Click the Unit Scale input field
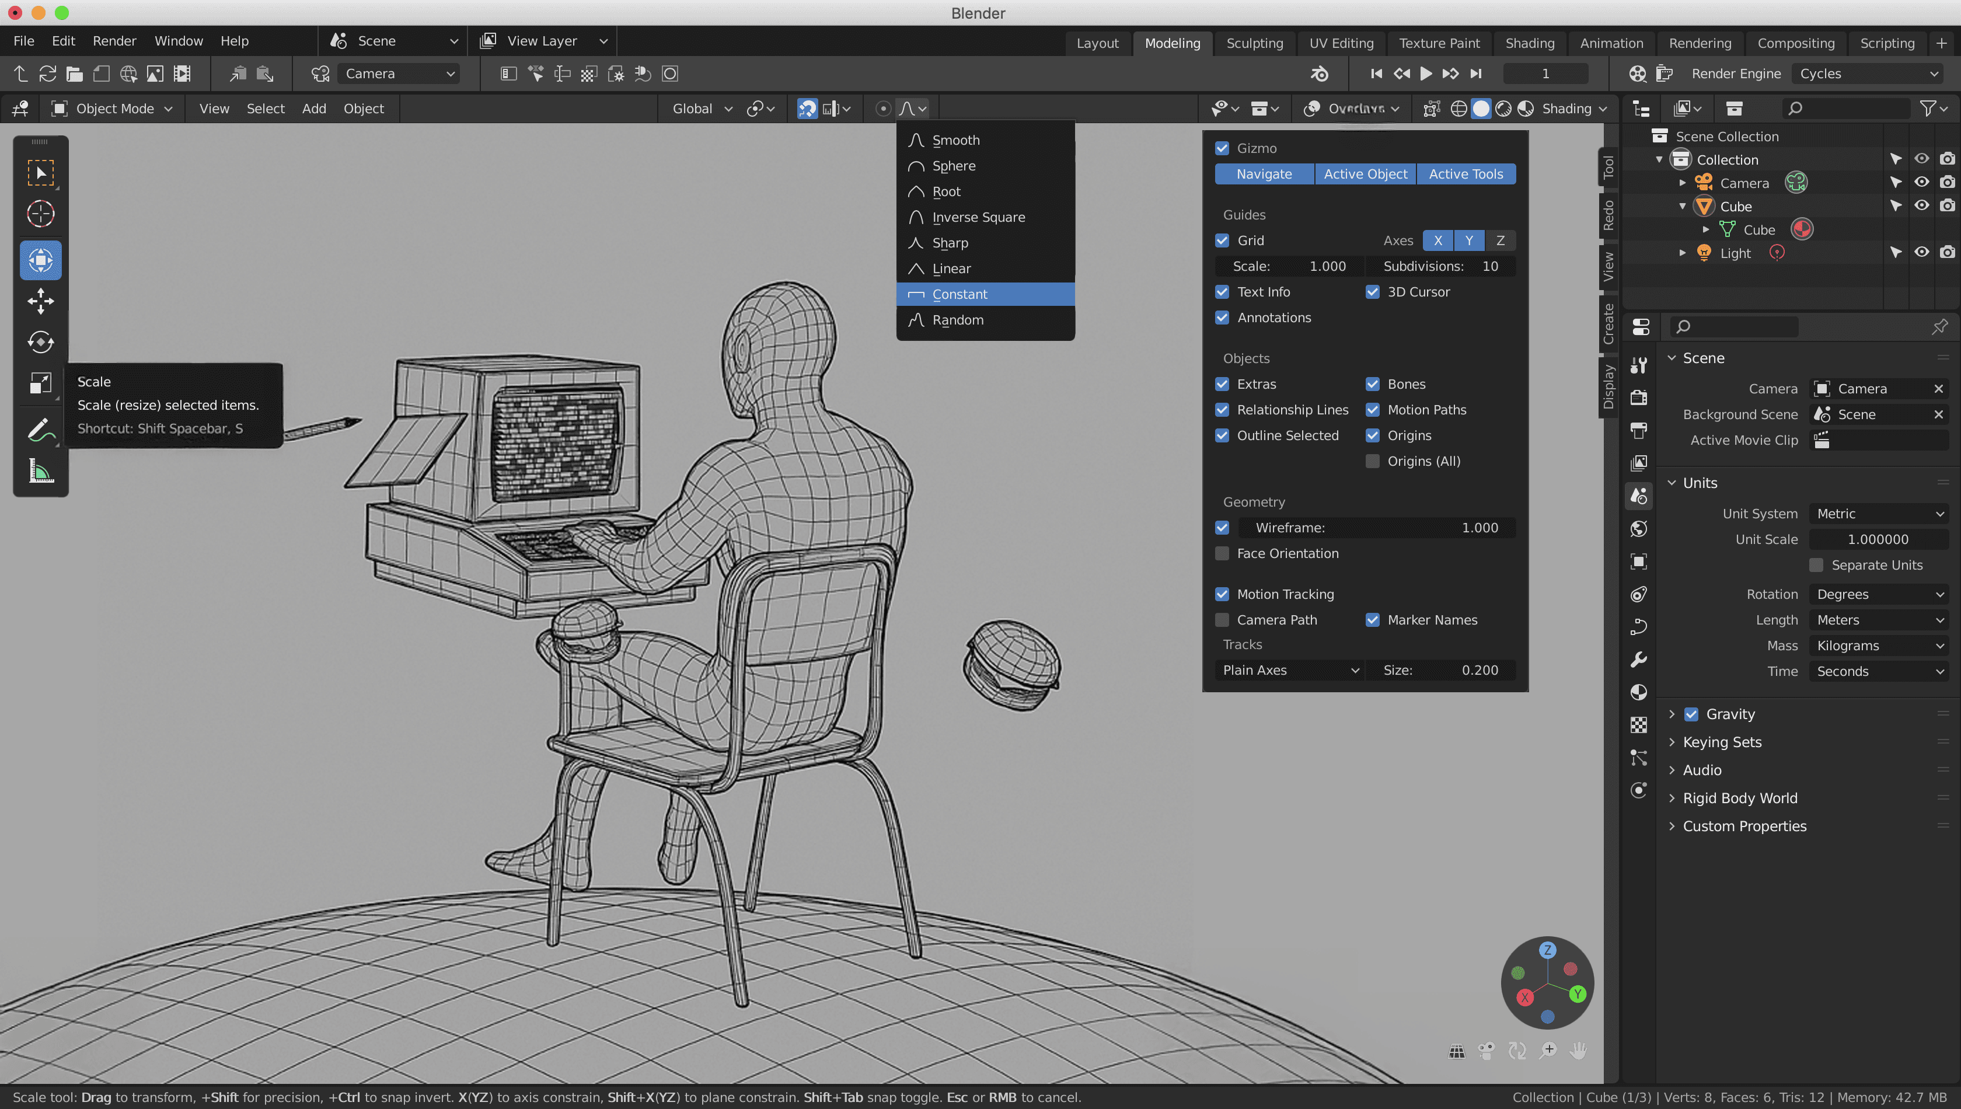The width and height of the screenshot is (1961, 1109). pos(1878,540)
